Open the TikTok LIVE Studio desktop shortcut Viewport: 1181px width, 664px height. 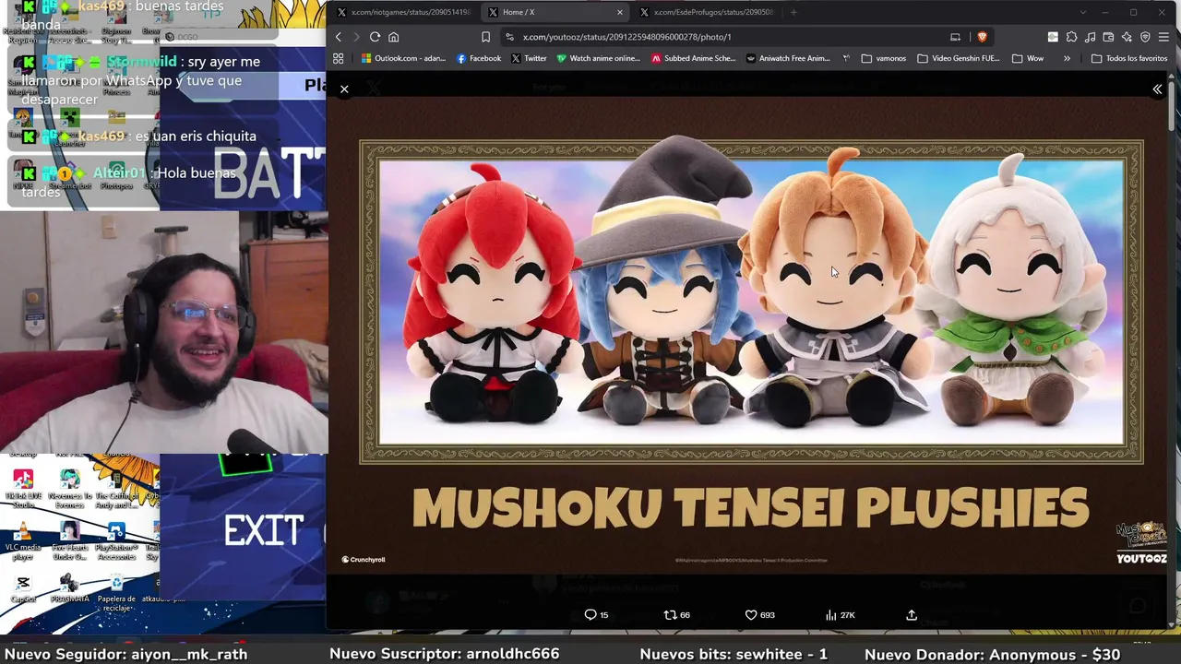[x=23, y=486]
